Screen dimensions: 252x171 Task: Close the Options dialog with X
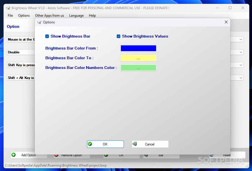coord(226,22)
